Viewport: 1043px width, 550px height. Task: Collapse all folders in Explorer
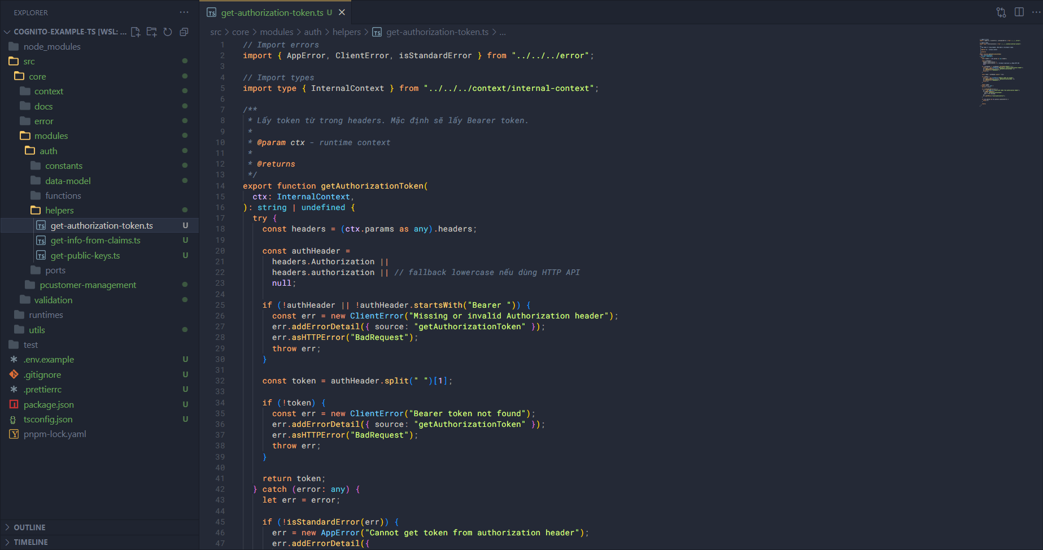184,32
